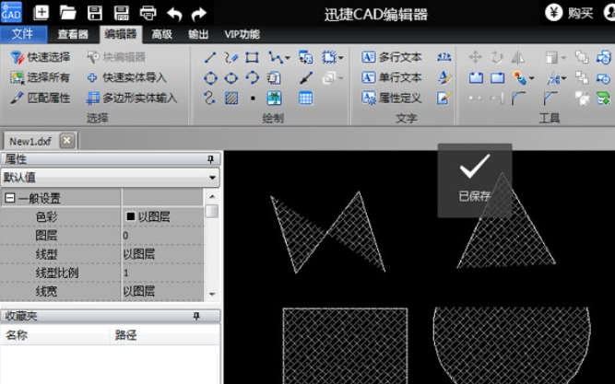Select the freehand sketch pencil tool
The height and width of the screenshot is (384, 615).
coord(231,58)
